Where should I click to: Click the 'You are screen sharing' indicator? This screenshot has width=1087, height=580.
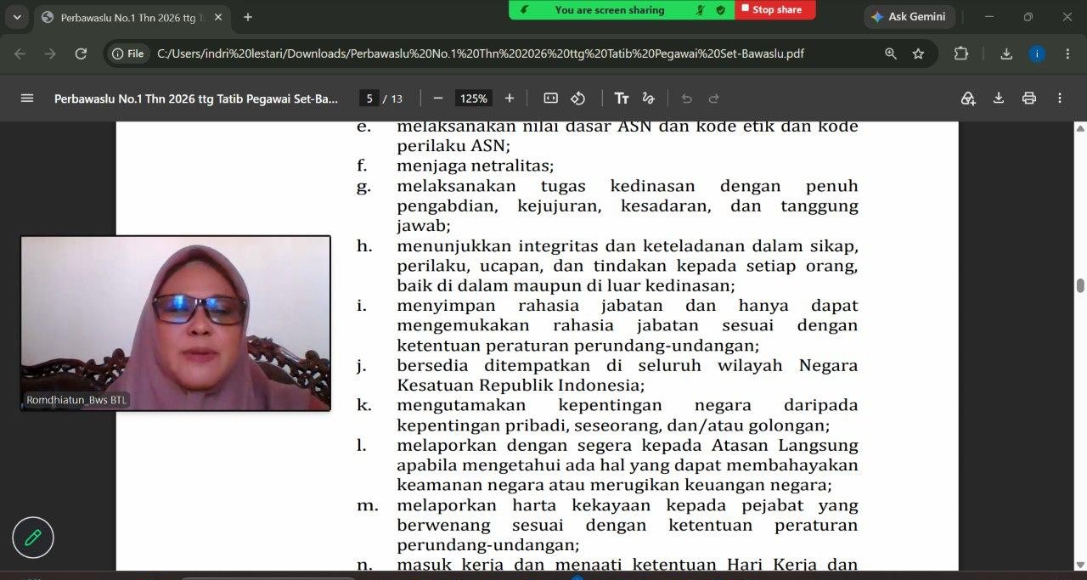(610, 9)
